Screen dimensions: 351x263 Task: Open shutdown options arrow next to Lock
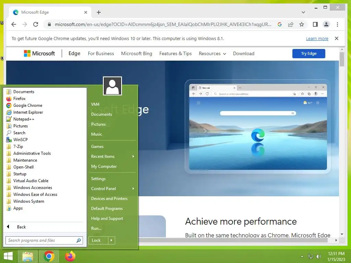pos(111,240)
